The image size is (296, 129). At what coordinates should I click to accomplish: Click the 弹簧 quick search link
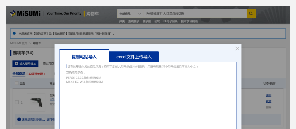pos(122,21)
